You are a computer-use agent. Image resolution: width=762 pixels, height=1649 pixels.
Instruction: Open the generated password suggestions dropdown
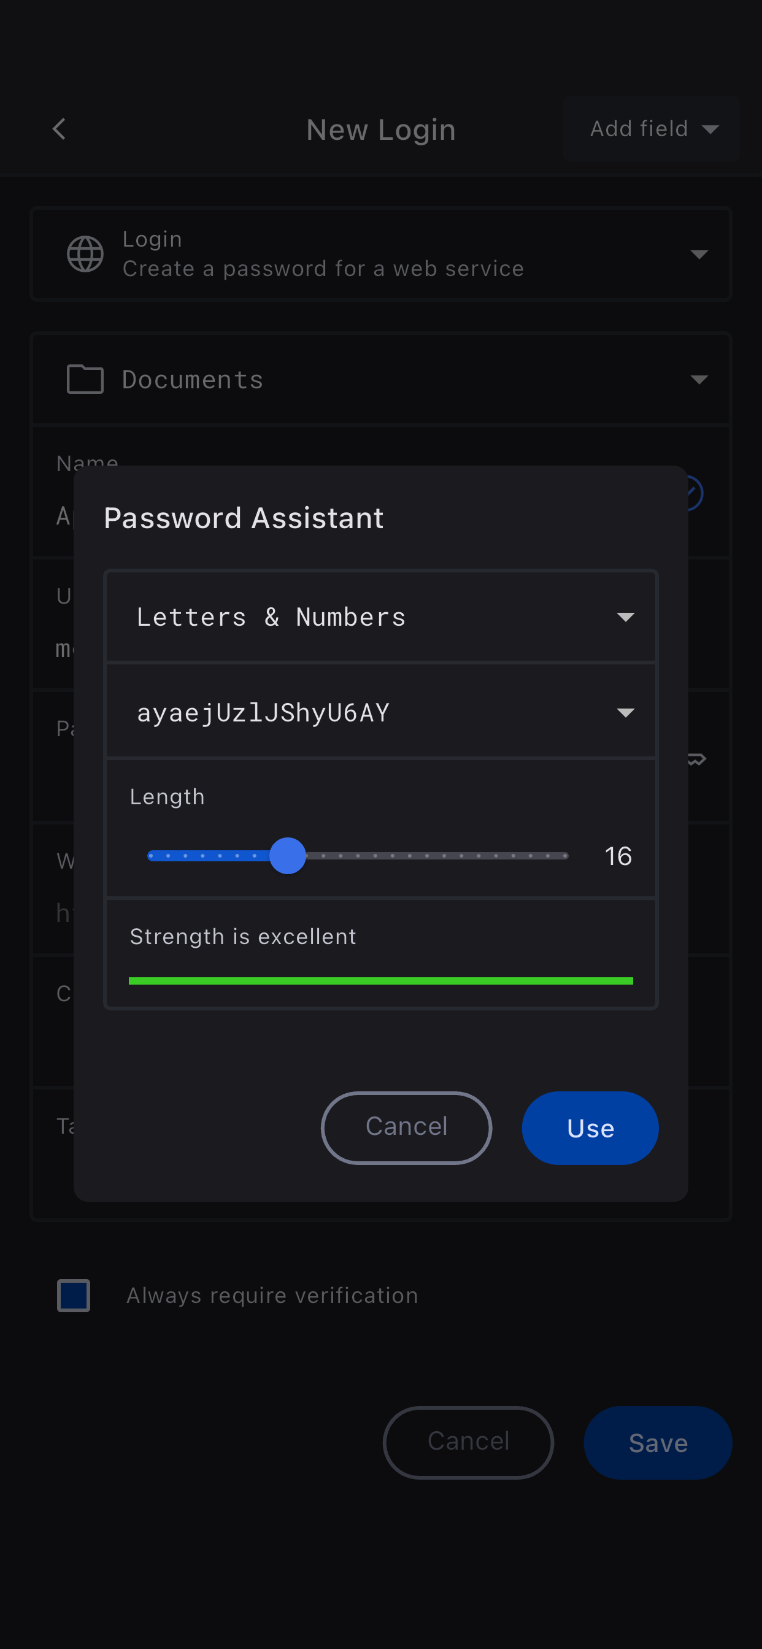(x=625, y=712)
